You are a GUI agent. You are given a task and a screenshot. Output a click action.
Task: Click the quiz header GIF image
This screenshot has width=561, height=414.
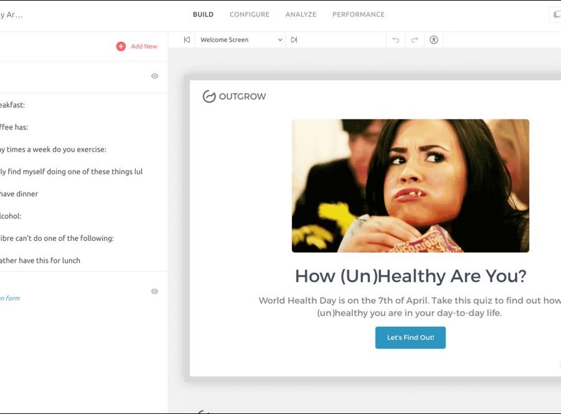coord(410,186)
